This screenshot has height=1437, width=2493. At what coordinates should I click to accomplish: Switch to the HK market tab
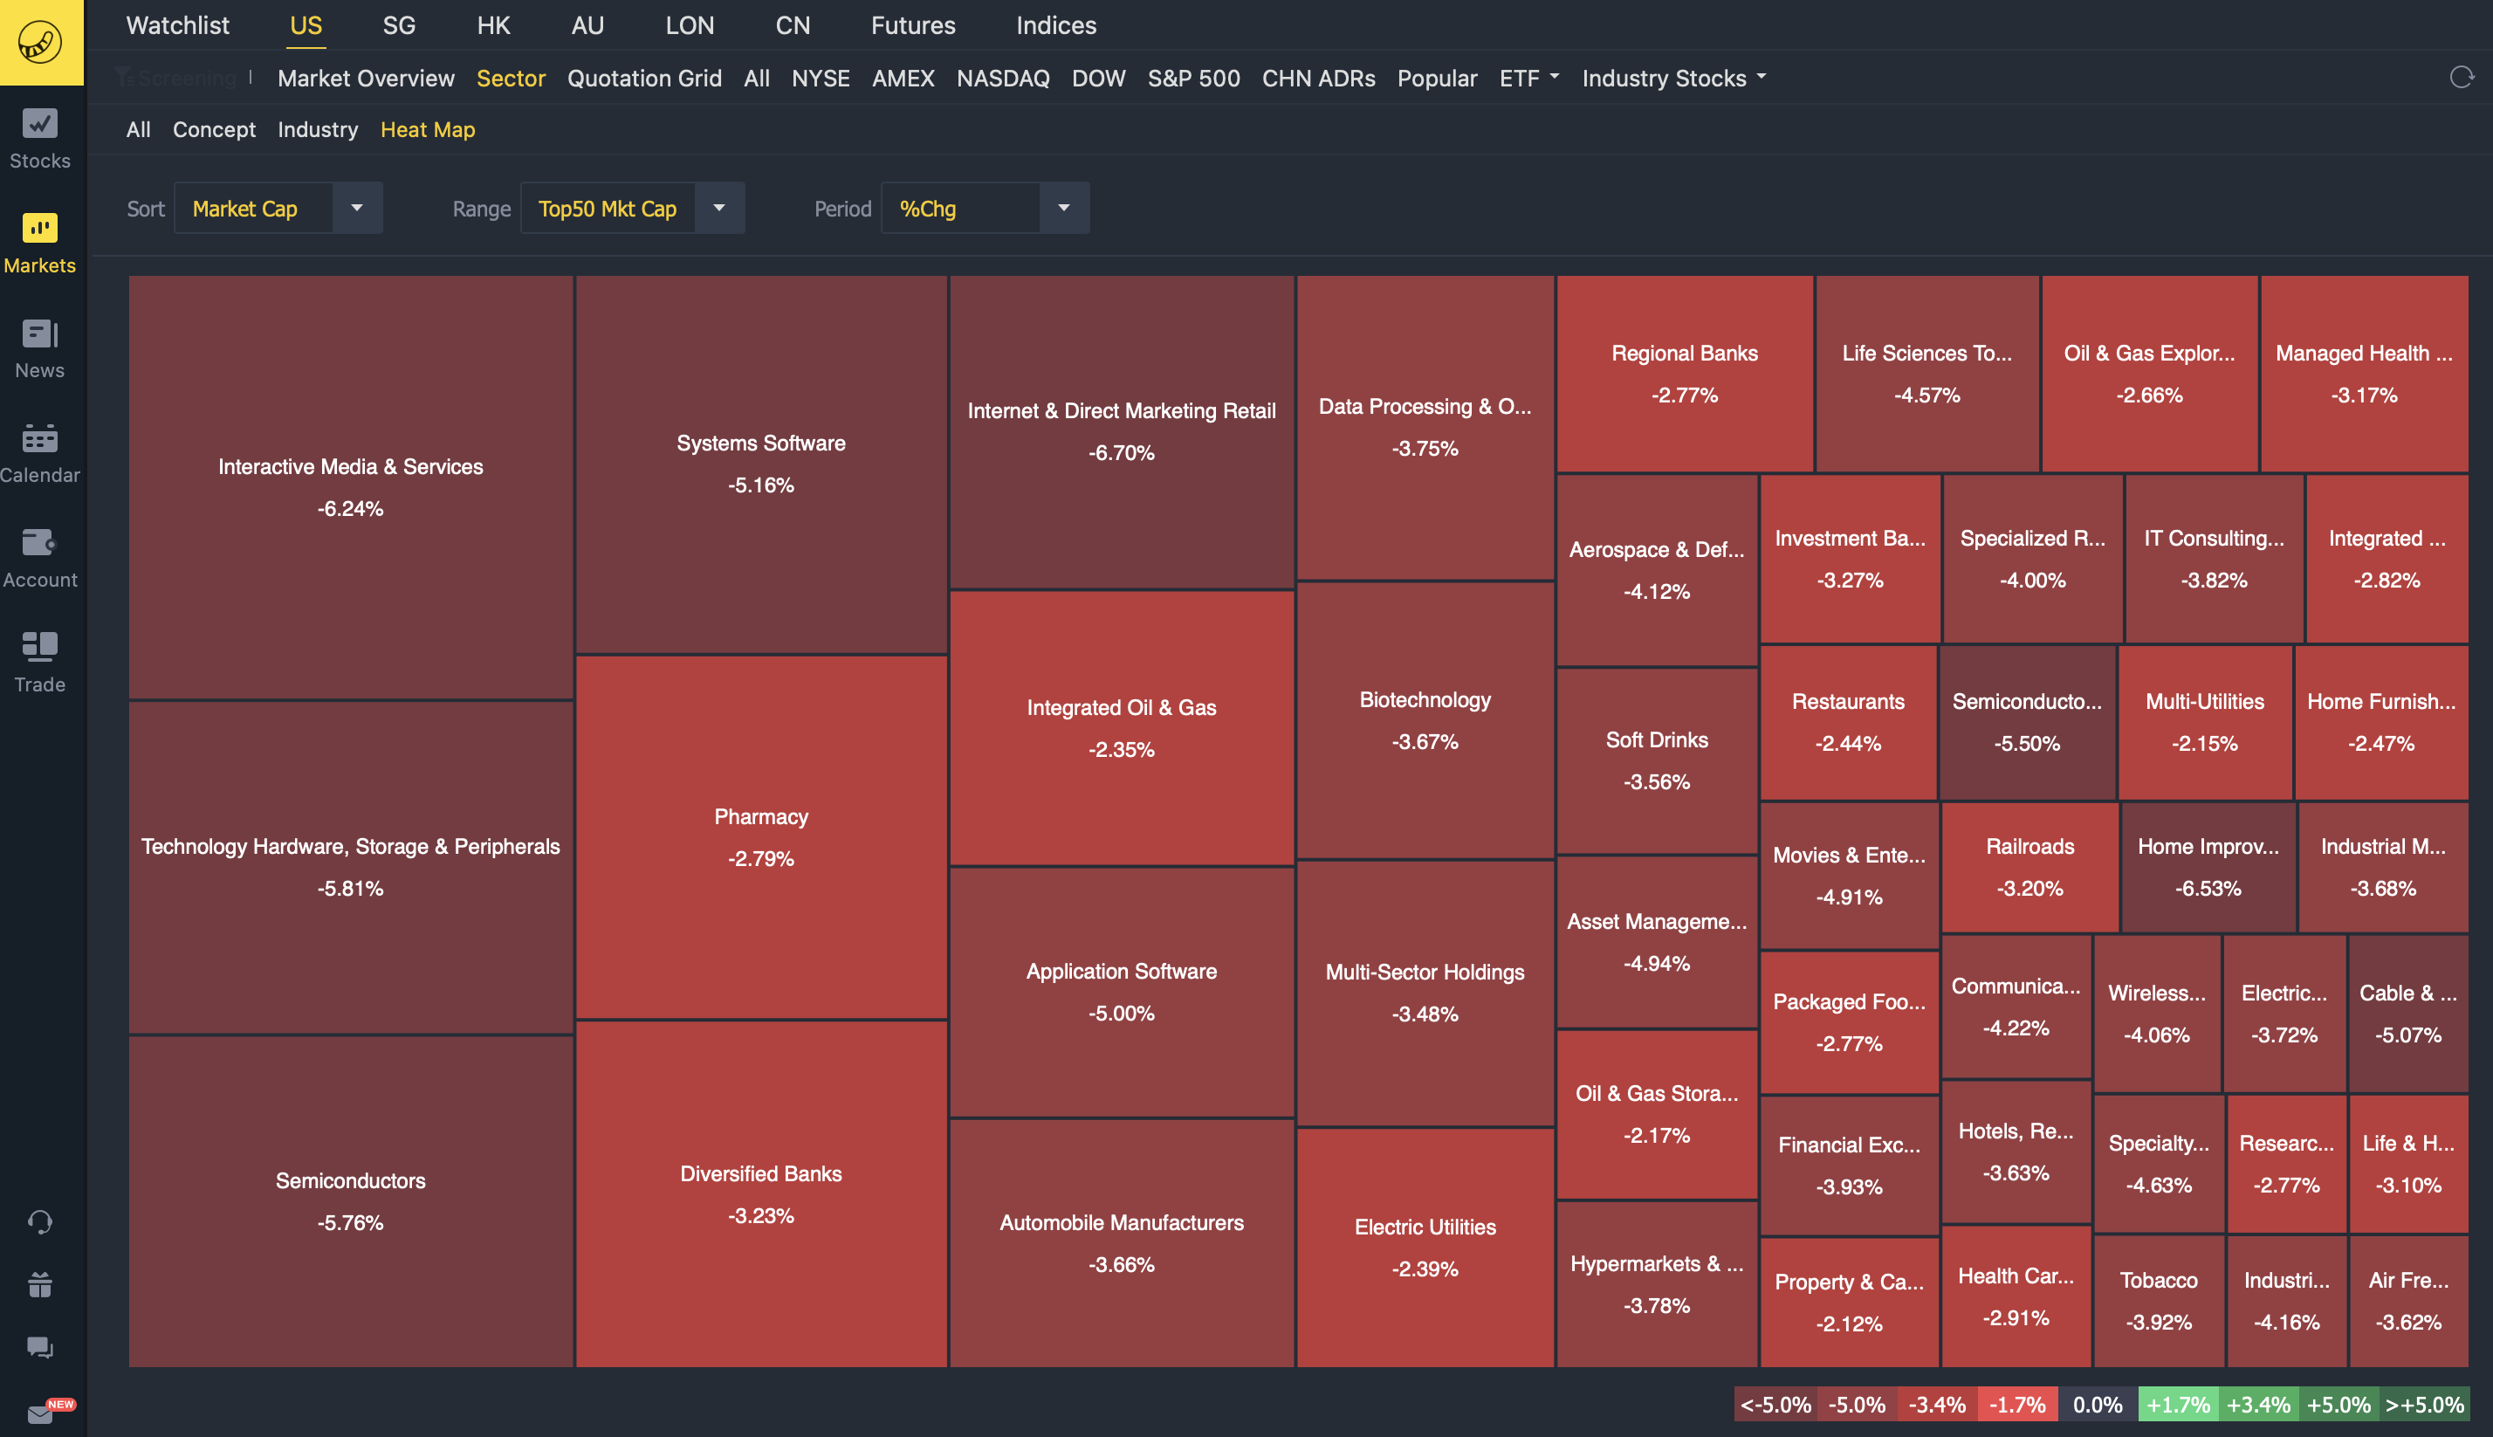click(493, 25)
